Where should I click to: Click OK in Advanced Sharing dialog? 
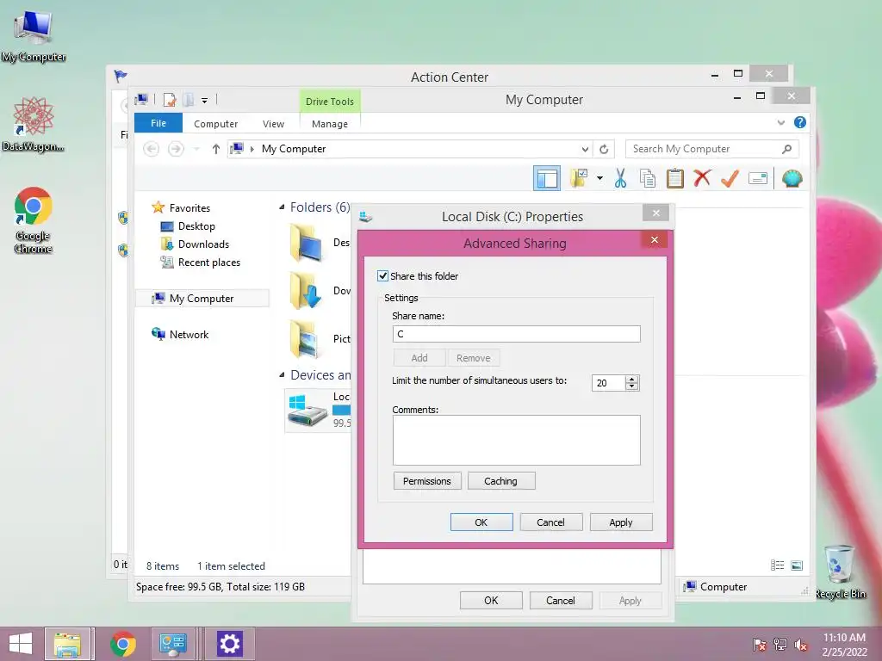(481, 522)
